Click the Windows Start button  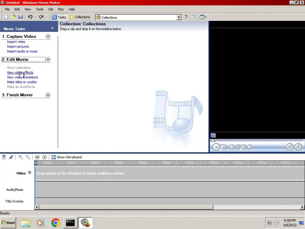coord(8,222)
